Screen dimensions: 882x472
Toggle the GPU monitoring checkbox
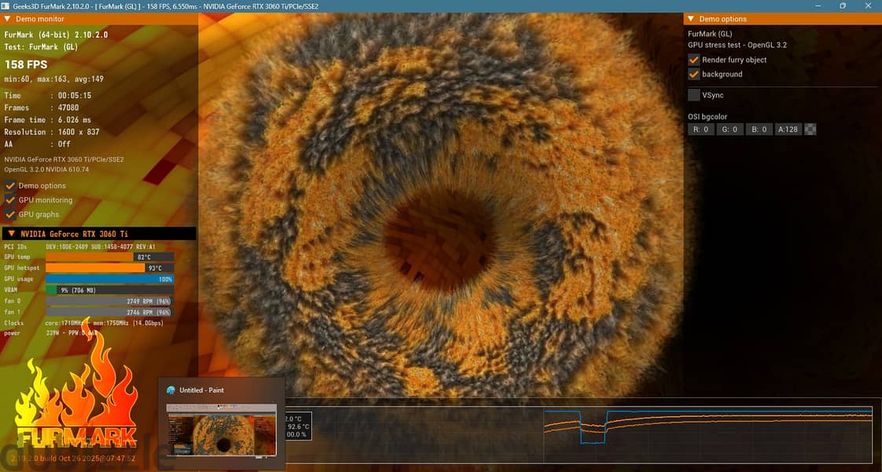pos(10,200)
